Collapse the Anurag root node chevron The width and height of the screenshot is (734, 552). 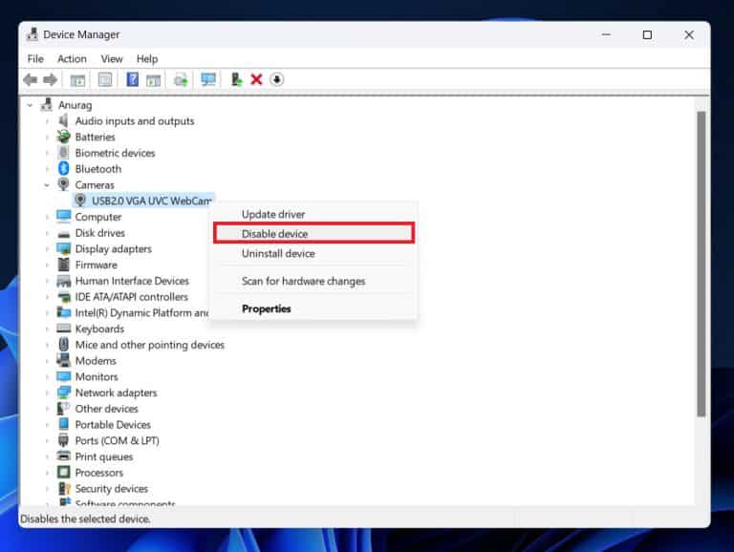(30, 105)
